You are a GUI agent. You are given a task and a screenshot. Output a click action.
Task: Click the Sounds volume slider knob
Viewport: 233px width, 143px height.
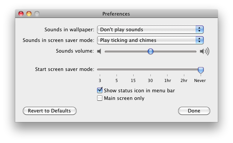[150, 51]
